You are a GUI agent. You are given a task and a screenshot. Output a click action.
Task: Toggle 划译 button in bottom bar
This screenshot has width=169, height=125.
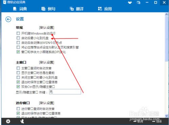tap(157, 121)
